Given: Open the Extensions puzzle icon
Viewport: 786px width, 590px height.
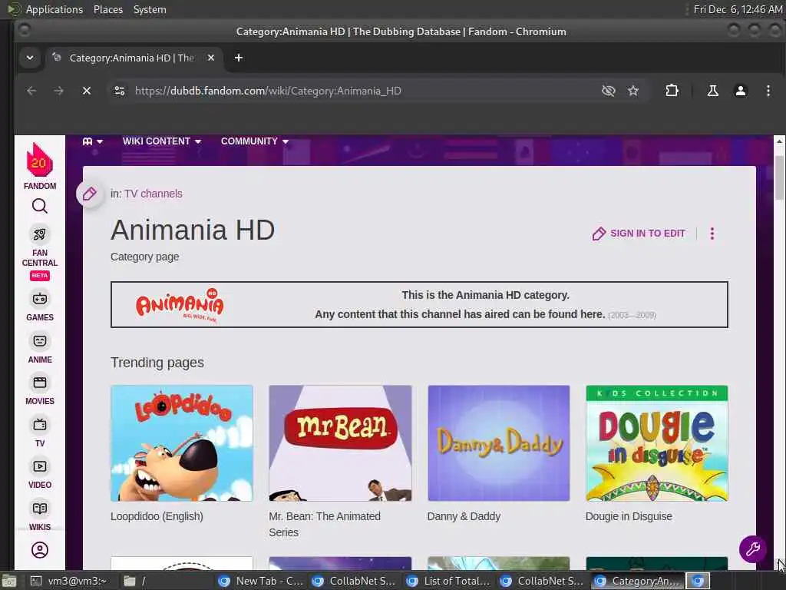Looking at the screenshot, I should 672,91.
